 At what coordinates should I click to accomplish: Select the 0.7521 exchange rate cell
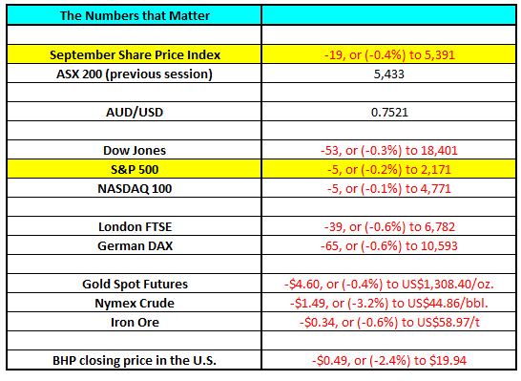[x=389, y=112]
